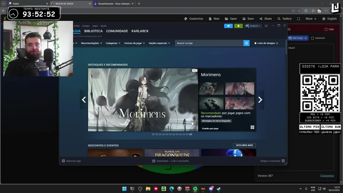Screen dimensions: 343x193
Task: Open the browser favorites list icon
Action: click(313, 11)
